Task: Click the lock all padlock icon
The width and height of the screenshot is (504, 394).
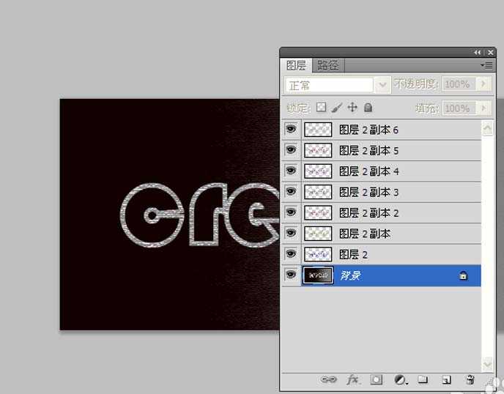Action: pos(368,108)
